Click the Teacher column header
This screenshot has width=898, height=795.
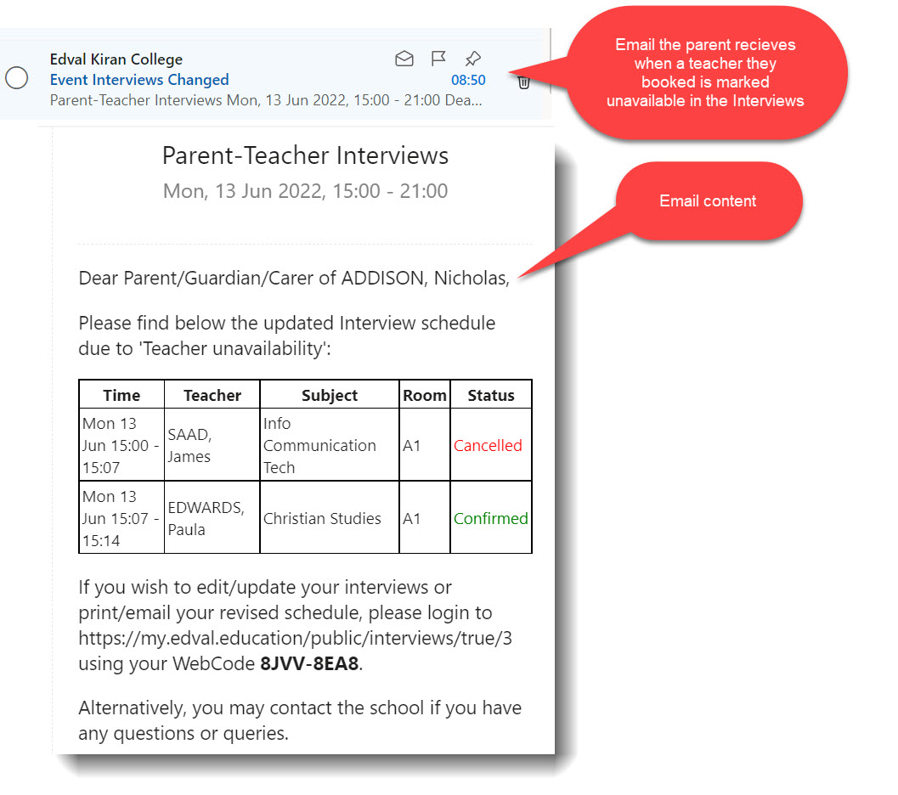(x=212, y=395)
